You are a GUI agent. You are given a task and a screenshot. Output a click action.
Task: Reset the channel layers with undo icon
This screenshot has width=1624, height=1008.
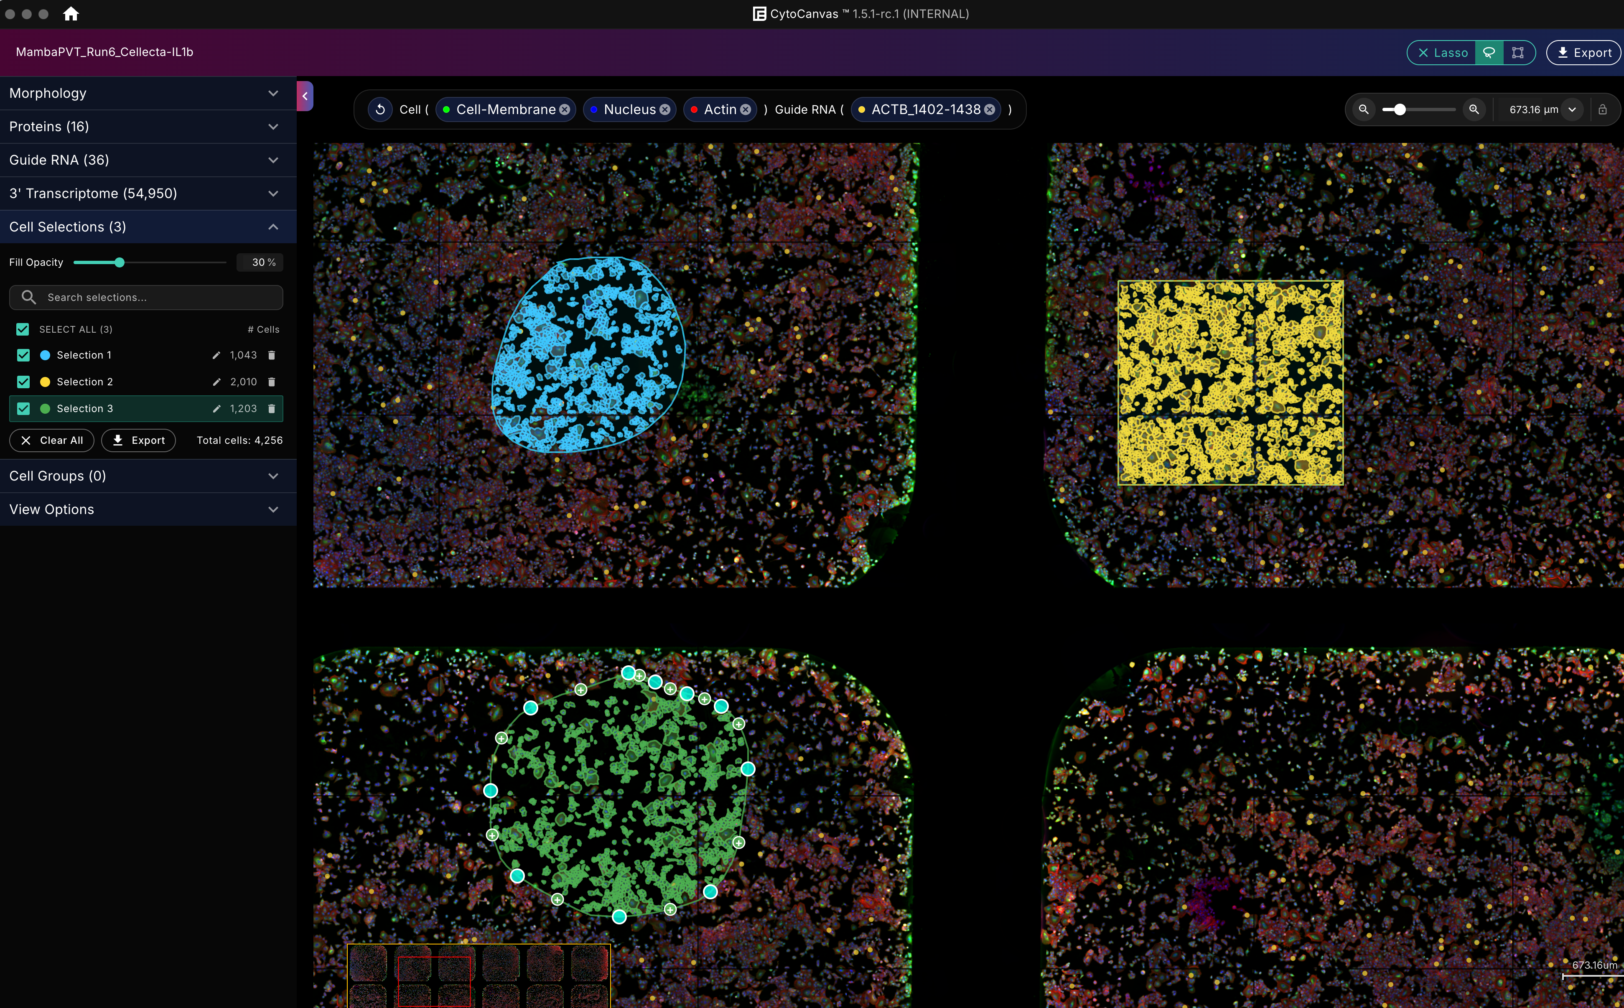[380, 109]
